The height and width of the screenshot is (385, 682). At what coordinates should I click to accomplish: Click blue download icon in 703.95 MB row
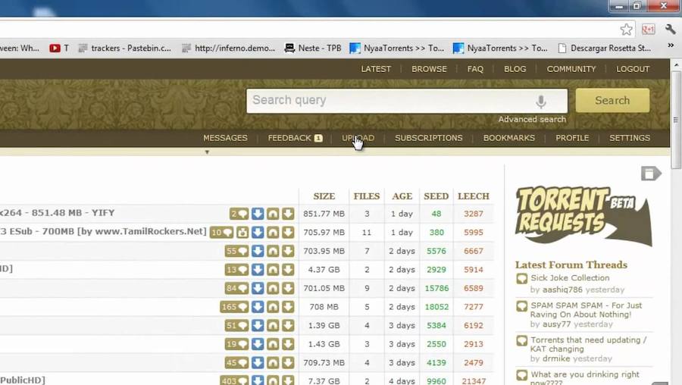(258, 251)
